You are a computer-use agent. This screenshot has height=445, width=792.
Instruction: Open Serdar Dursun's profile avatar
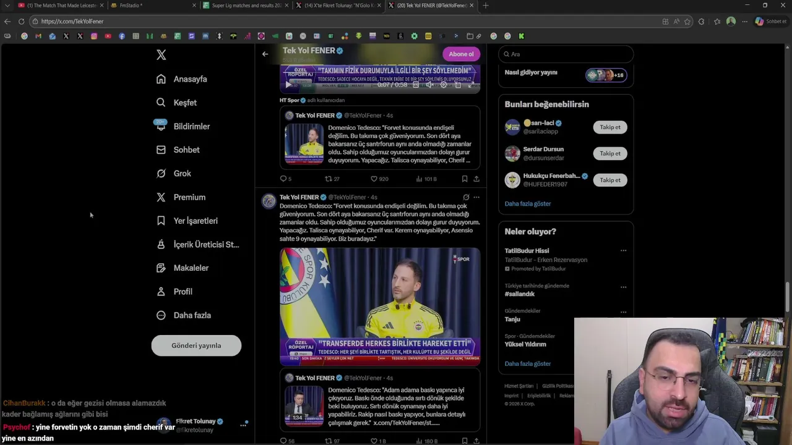(x=512, y=153)
